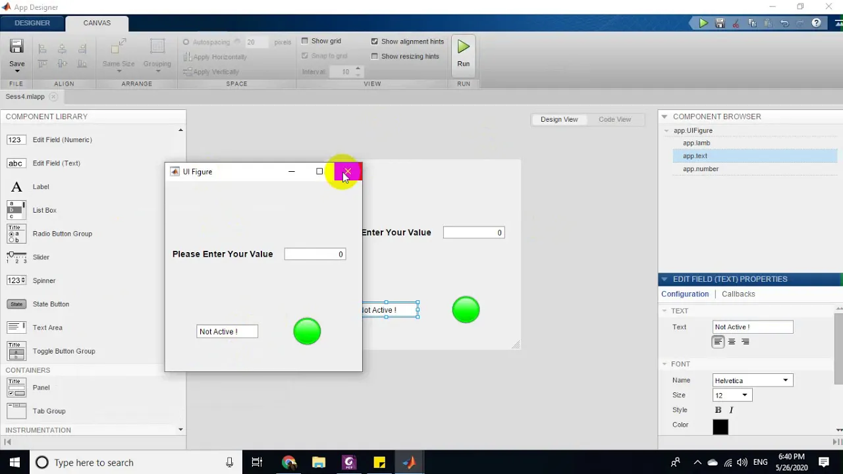Open the Save dropdown arrow
The height and width of the screenshot is (474, 843).
coord(16,71)
